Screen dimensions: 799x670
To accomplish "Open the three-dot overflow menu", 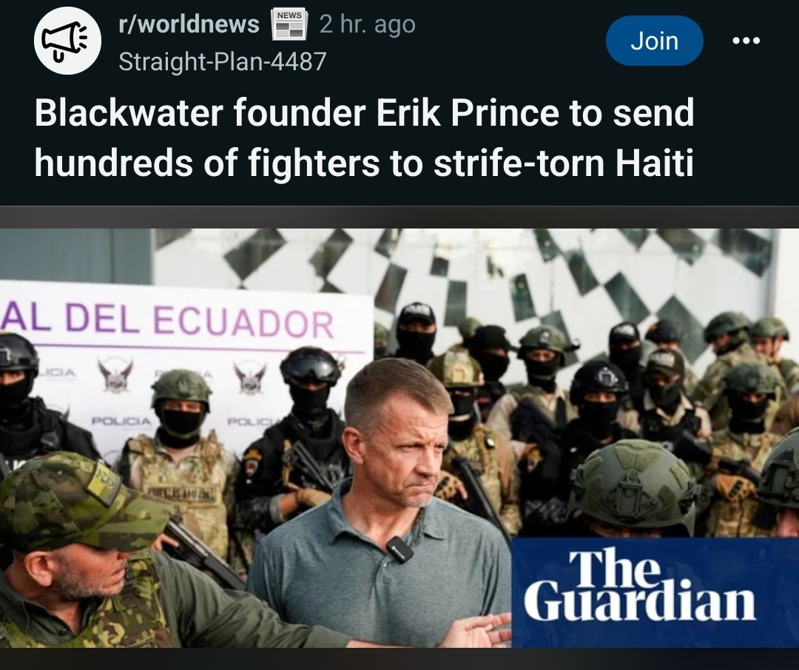I will coord(746,40).
